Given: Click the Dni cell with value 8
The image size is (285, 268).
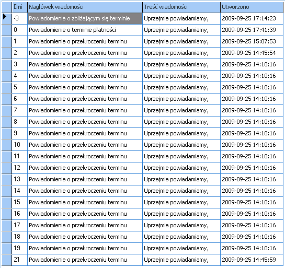Looking at the screenshot, I should point(20,122).
